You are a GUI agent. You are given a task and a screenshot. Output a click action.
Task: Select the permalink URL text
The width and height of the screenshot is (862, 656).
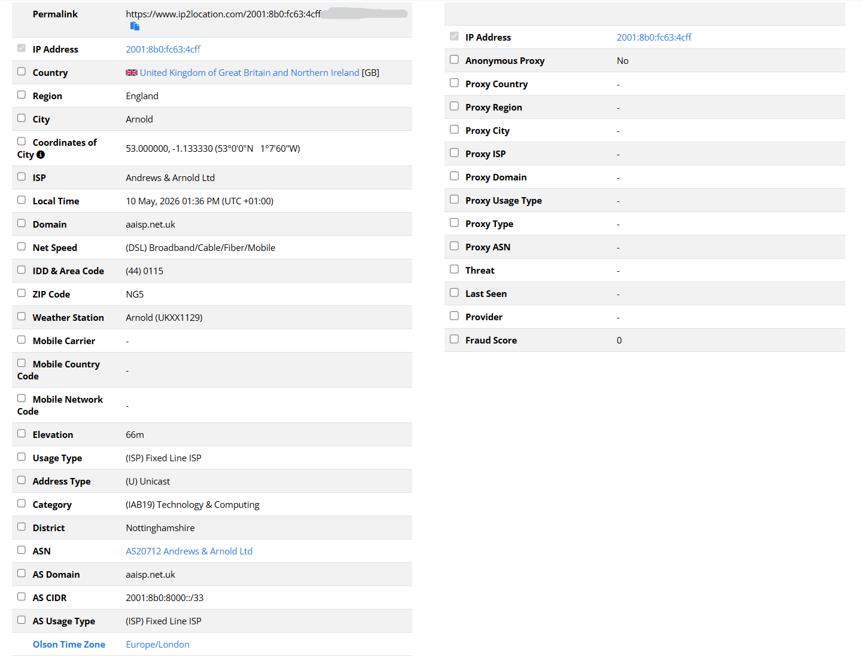(x=223, y=14)
